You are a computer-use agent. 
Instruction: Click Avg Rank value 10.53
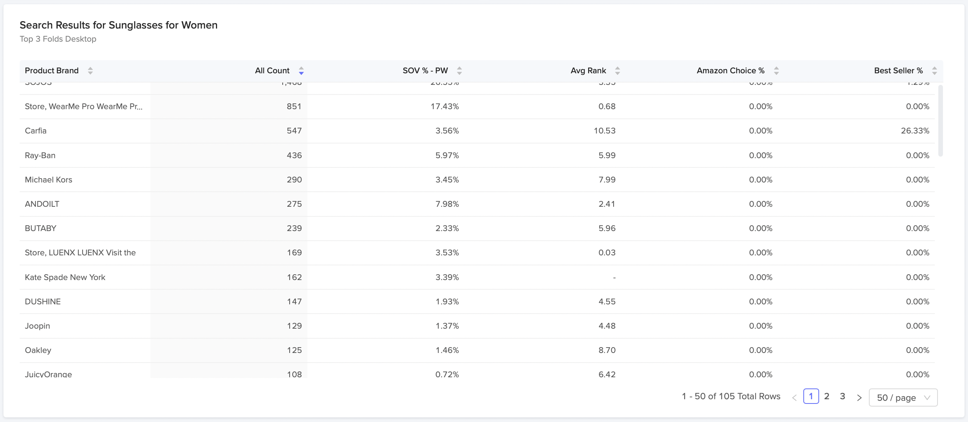(x=604, y=131)
